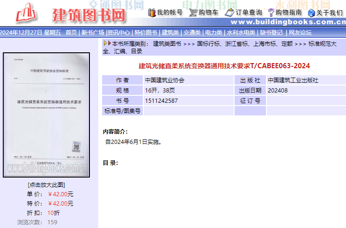Open 水利水电类 navigation item

[241, 33]
